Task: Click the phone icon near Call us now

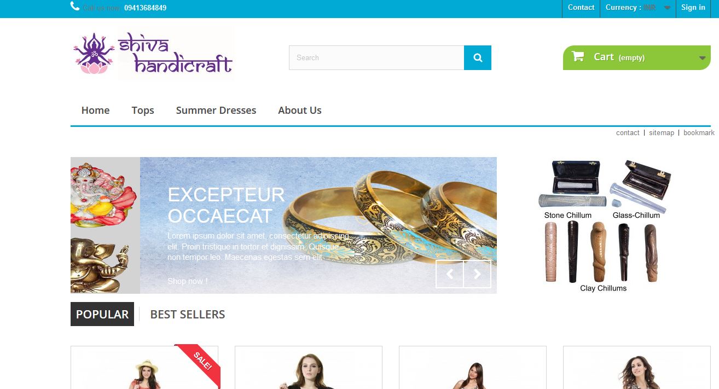Action: tap(75, 7)
